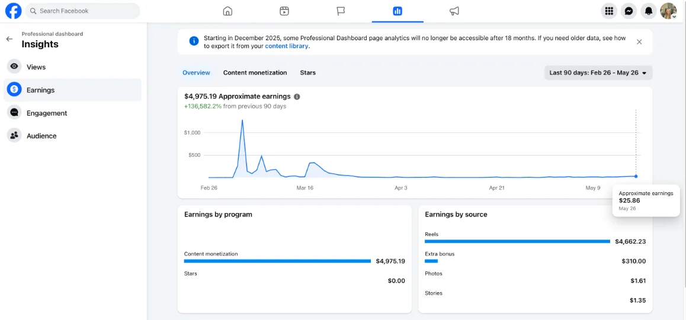
Task: Switch to the Stars tab
Action: (x=307, y=73)
